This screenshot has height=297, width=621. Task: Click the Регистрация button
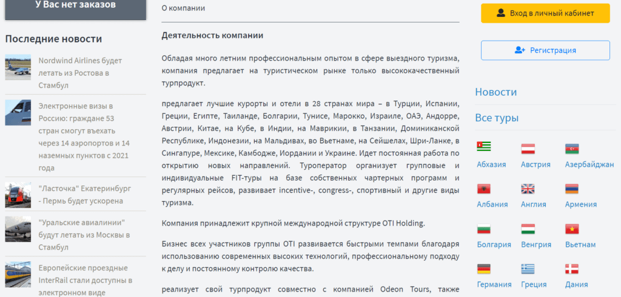click(545, 50)
